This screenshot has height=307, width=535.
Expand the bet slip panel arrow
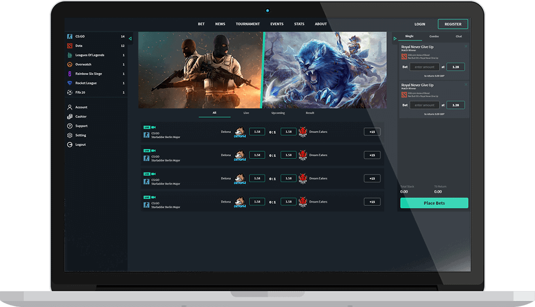click(x=395, y=38)
